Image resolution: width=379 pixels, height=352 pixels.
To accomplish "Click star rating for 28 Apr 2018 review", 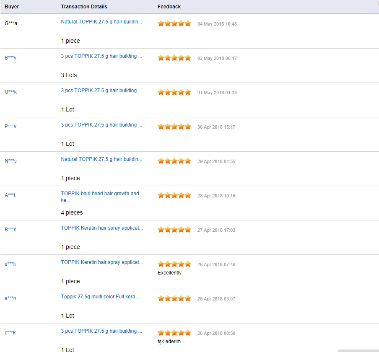I will 174,195.
